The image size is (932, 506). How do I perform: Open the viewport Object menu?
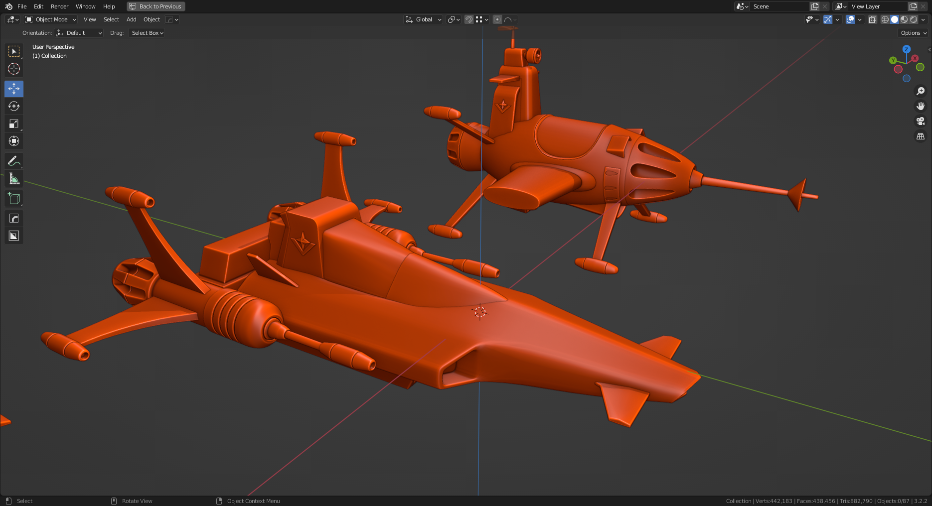click(x=152, y=19)
